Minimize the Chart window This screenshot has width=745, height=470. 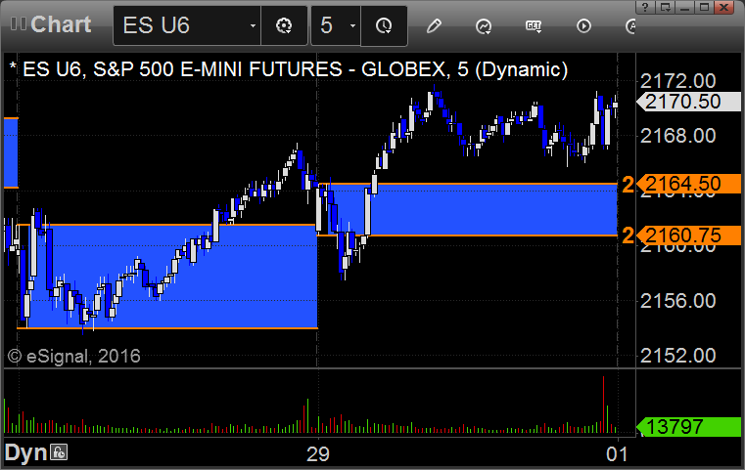(x=684, y=7)
